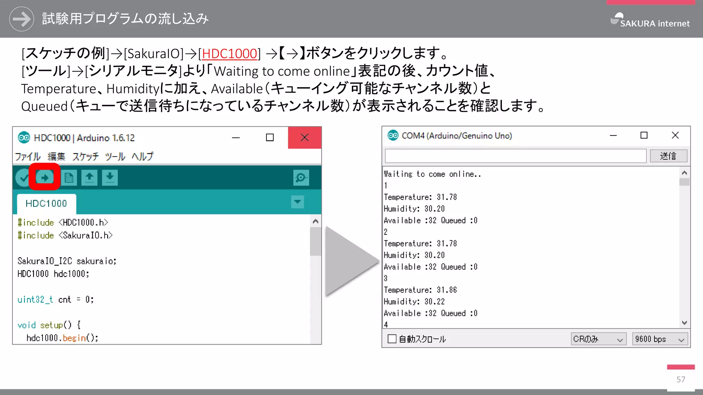Click serial monitor scrollbar up arrow
Viewport: 703px width, 395px height.
[x=684, y=173]
